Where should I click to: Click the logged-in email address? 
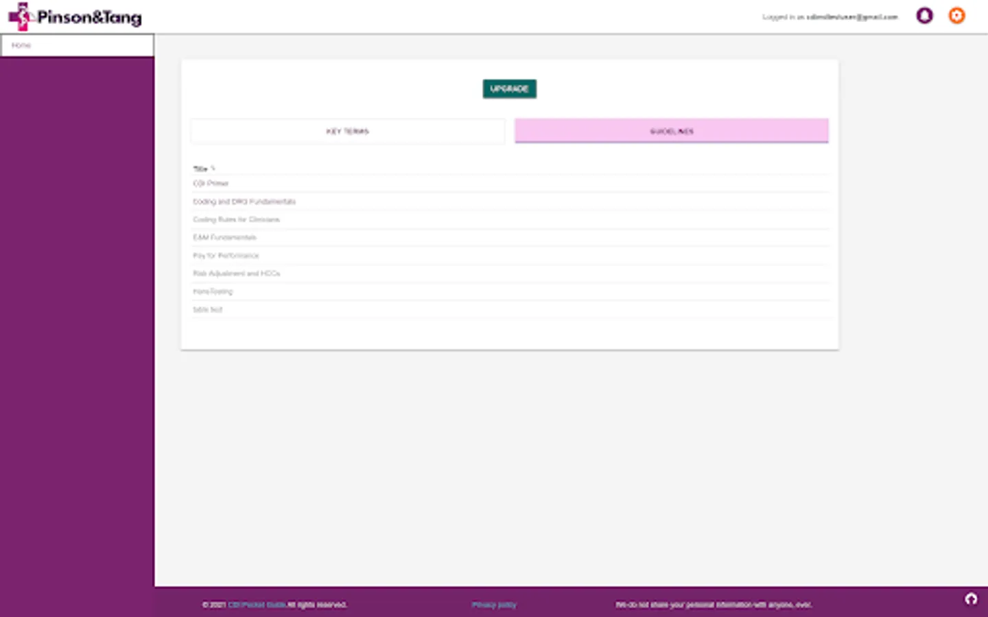[x=852, y=16]
